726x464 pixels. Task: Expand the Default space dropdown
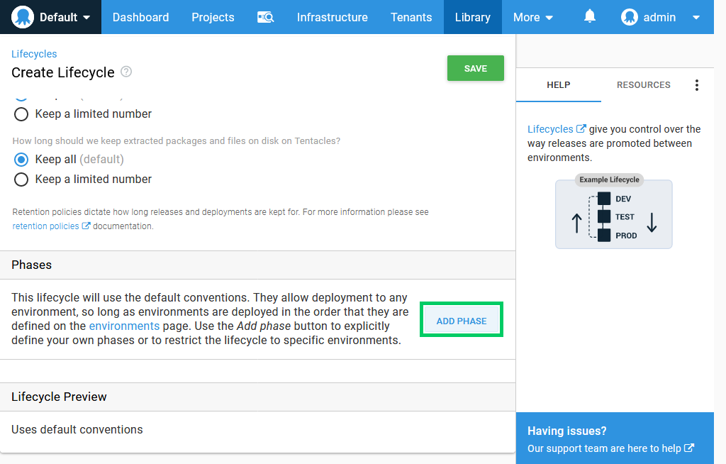86,18
